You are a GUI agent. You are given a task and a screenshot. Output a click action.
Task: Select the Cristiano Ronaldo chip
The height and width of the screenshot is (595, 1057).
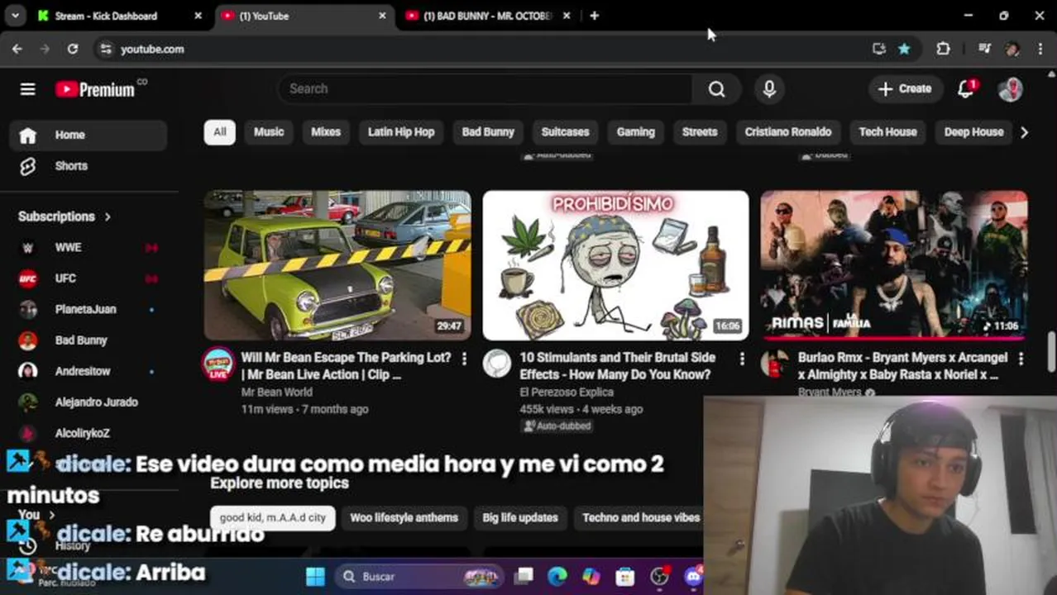point(787,132)
